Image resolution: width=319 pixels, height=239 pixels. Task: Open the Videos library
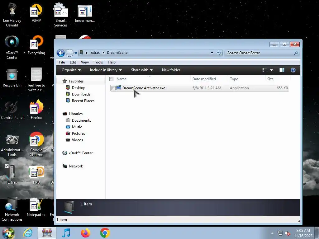click(77, 140)
